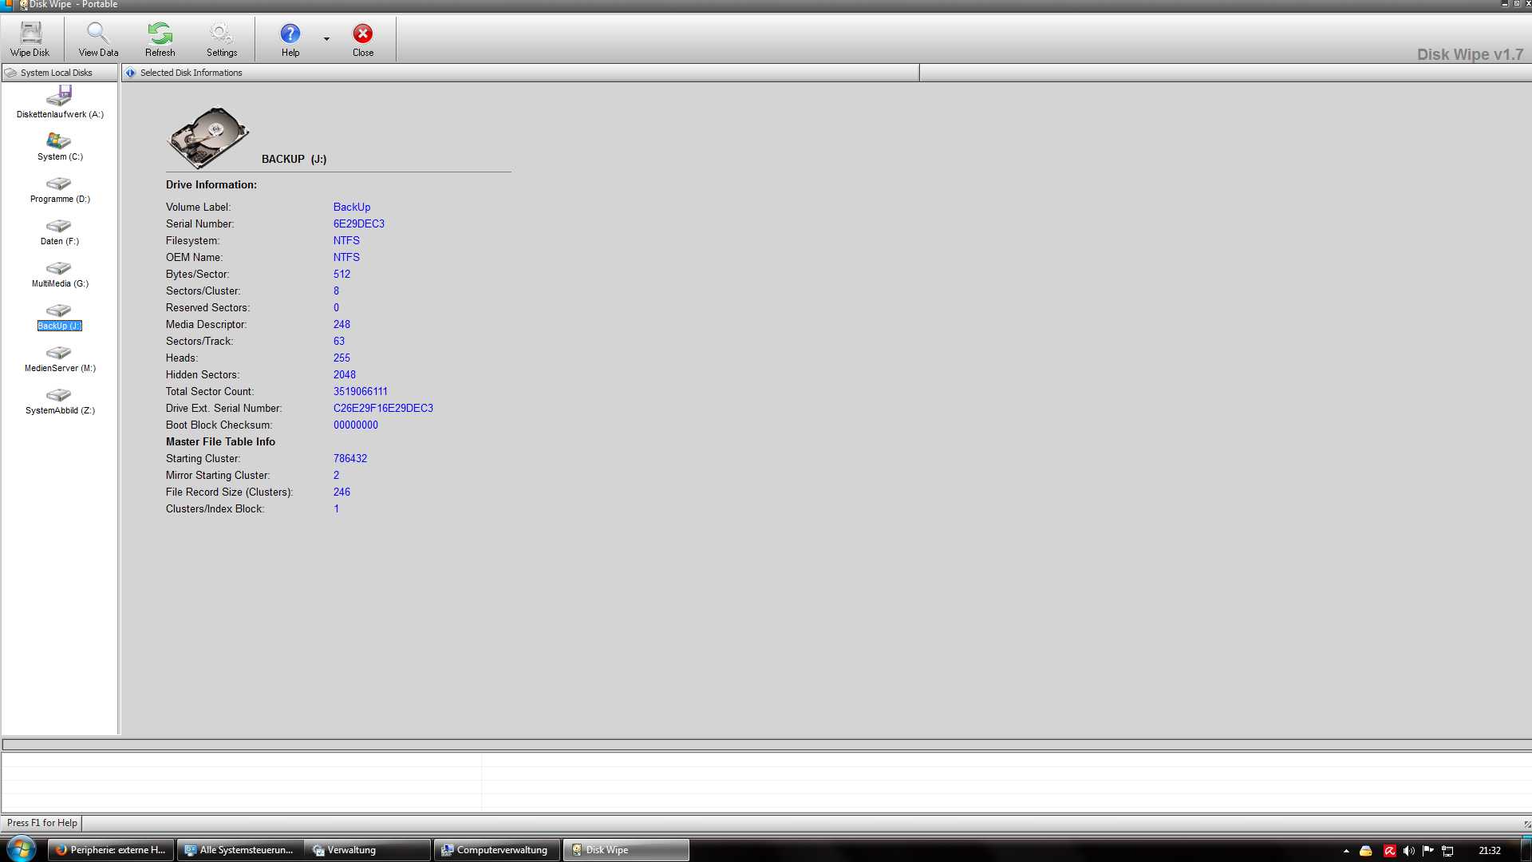Show hidden system tray icons arrow
This screenshot has width=1532, height=862.
pos(1346,851)
